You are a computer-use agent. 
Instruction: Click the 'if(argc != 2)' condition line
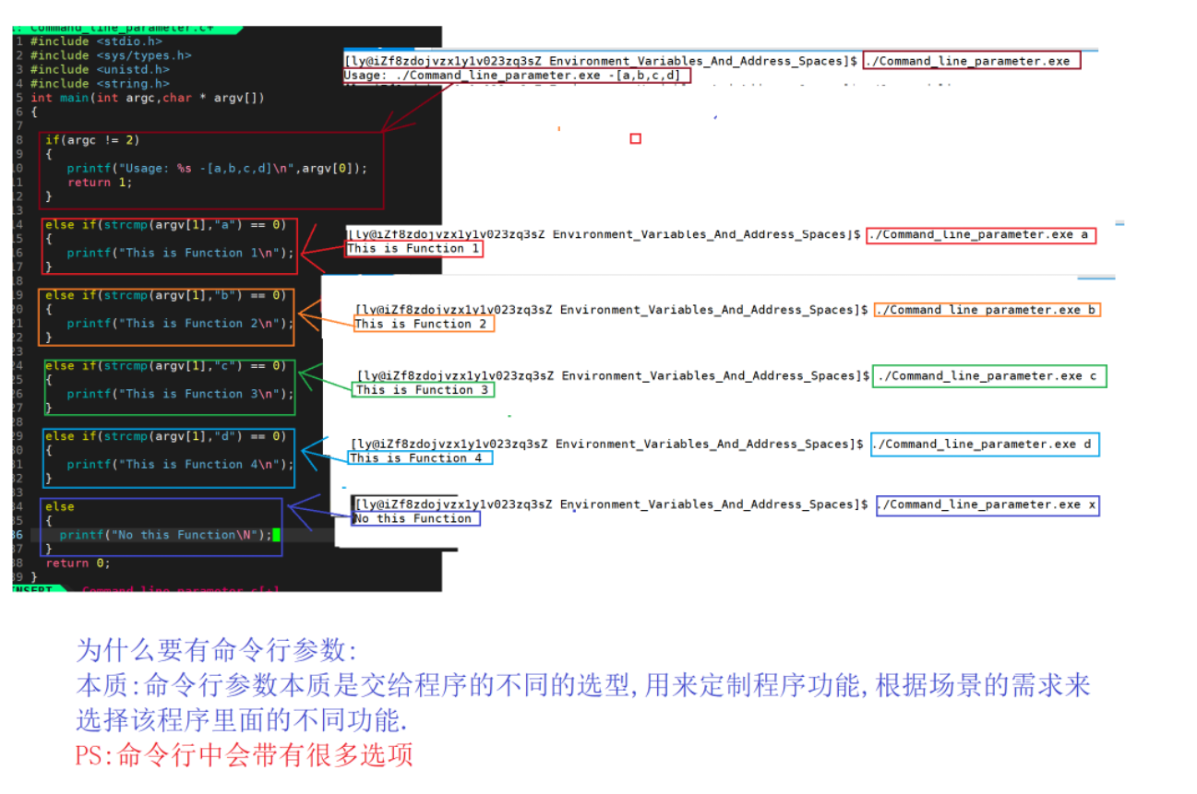(92, 140)
